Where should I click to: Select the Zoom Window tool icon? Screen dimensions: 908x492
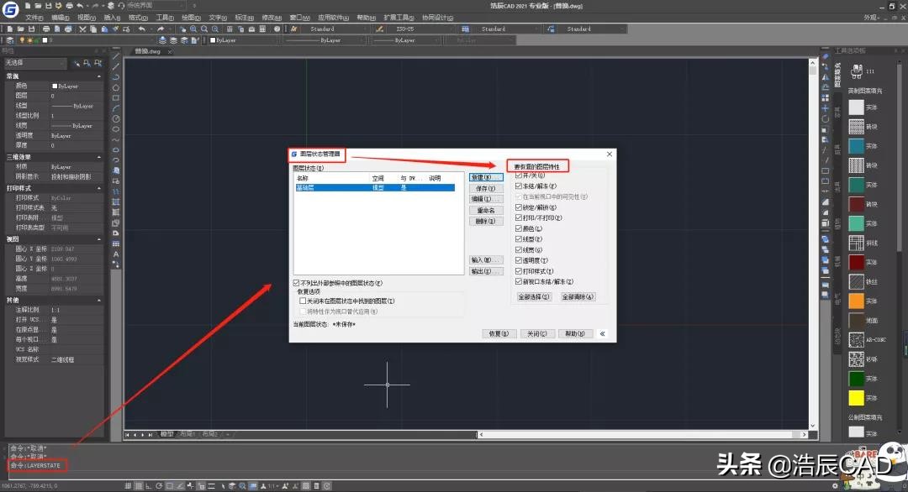click(193, 29)
